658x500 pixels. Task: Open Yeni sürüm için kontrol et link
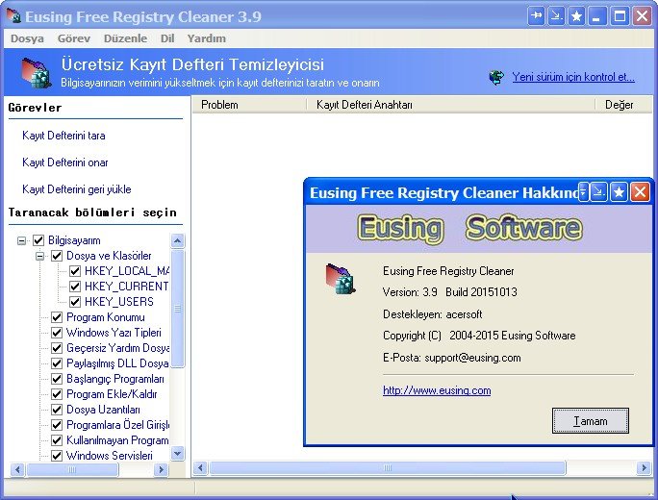[573, 77]
